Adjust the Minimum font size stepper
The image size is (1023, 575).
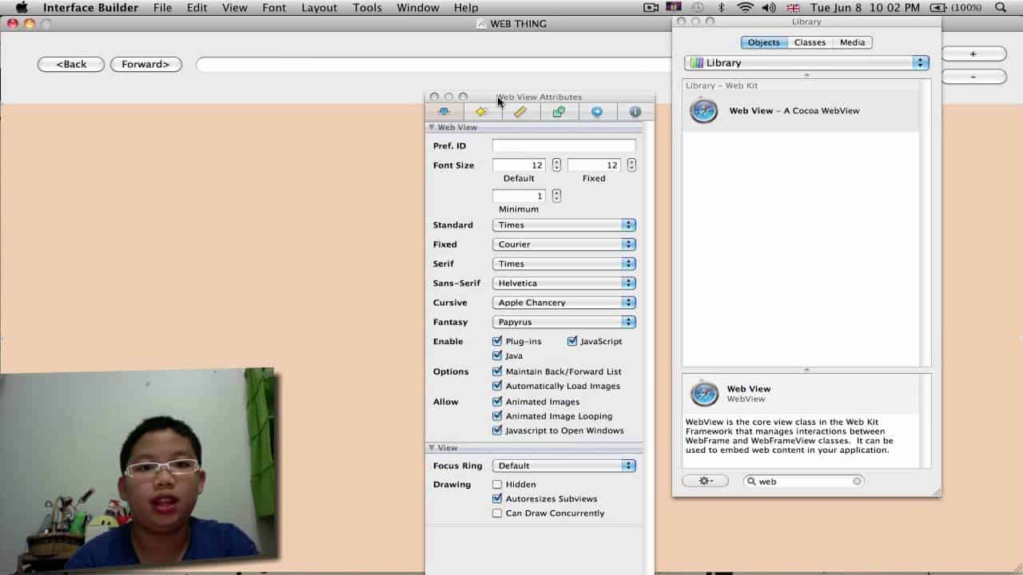(556, 196)
